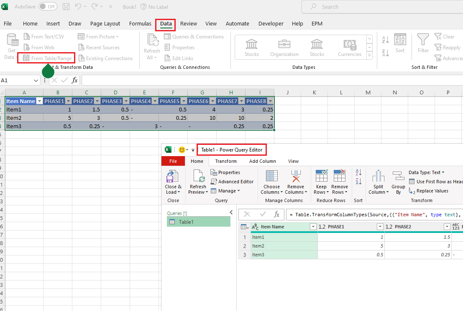
Task: Open Transform tab in Power Query Editor
Action: 226,161
